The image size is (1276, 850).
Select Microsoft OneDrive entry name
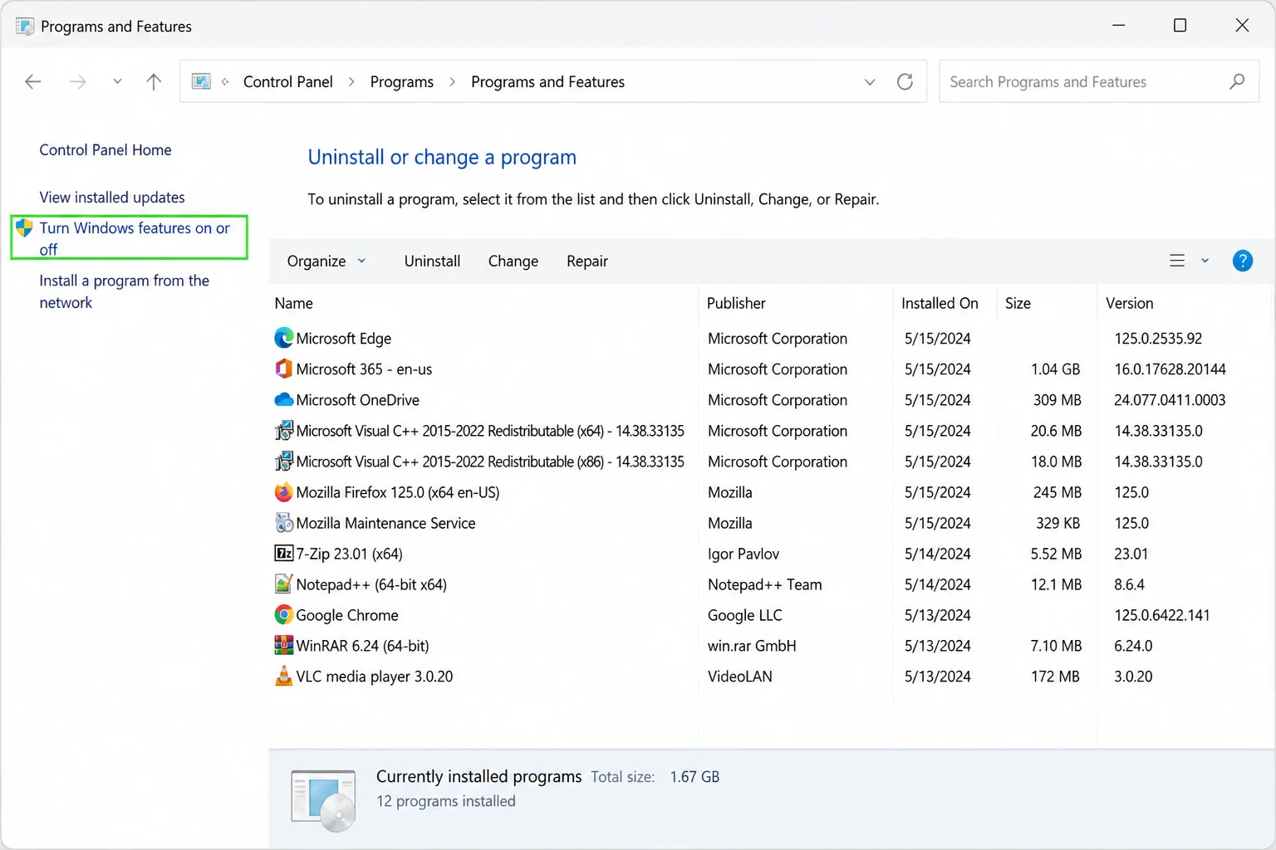tap(357, 399)
